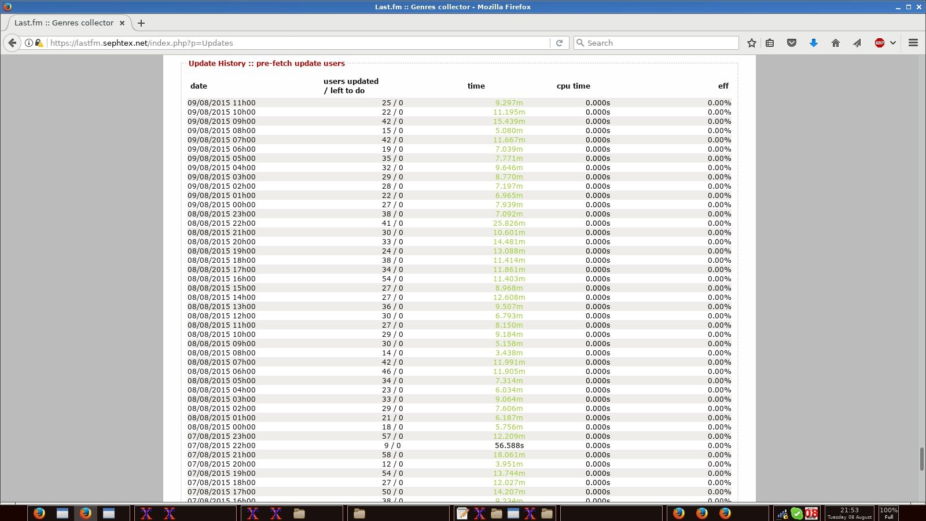This screenshot has width=926, height=521.
Task: Click the taskbar clock showing 21:53
Action: [849, 513]
